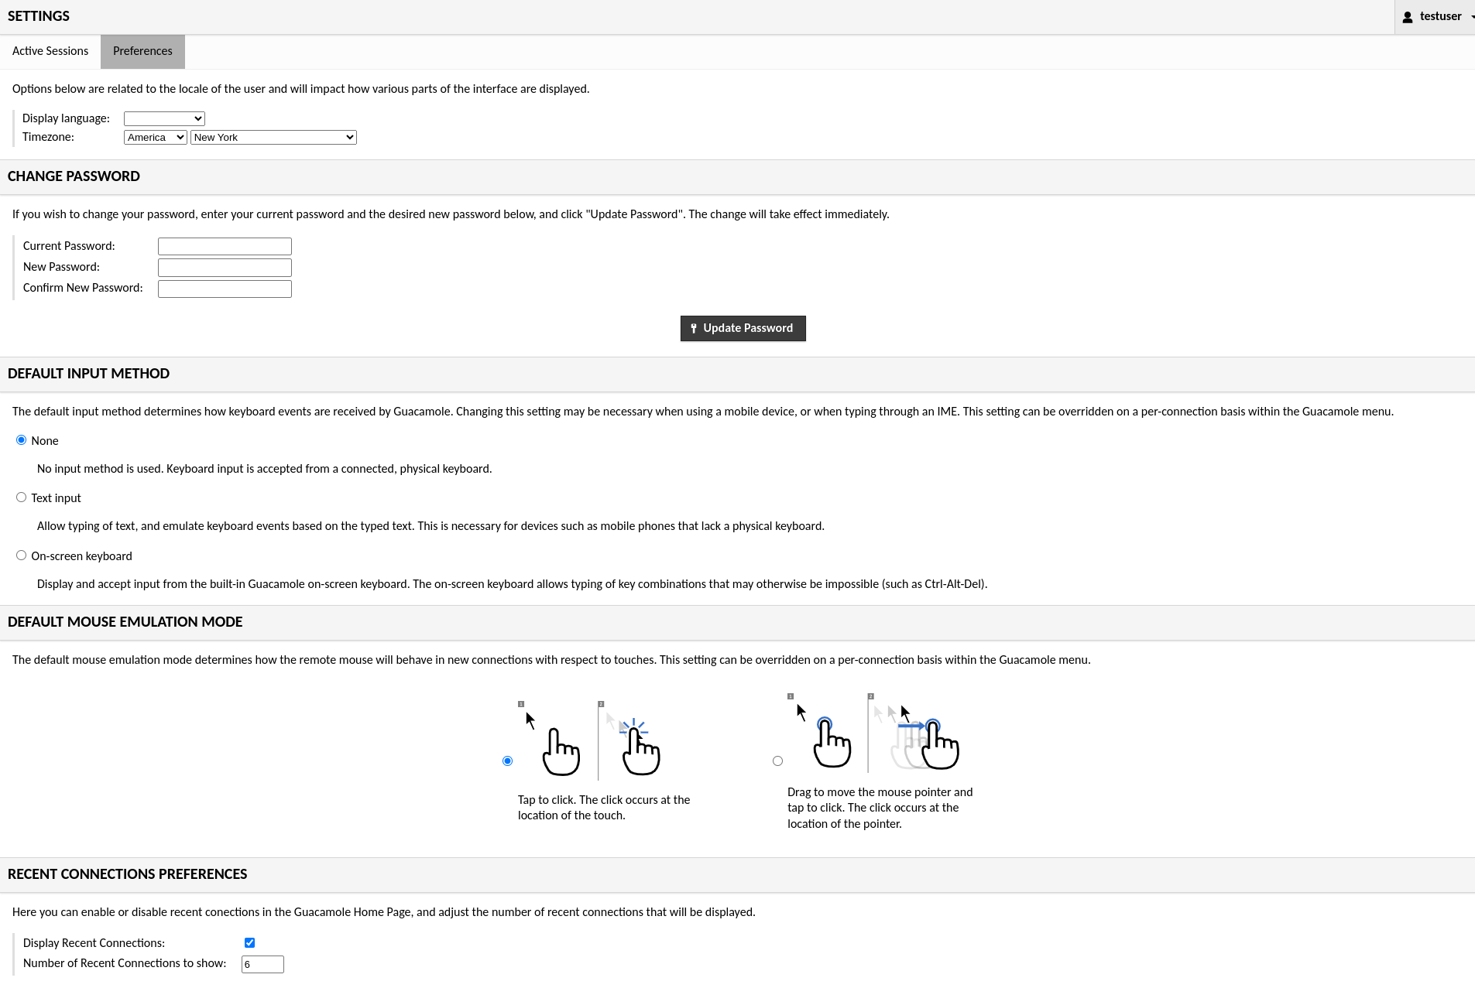The width and height of the screenshot is (1475, 988).
Task: Open the Display language dropdown
Action: pyautogui.click(x=164, y=118)
